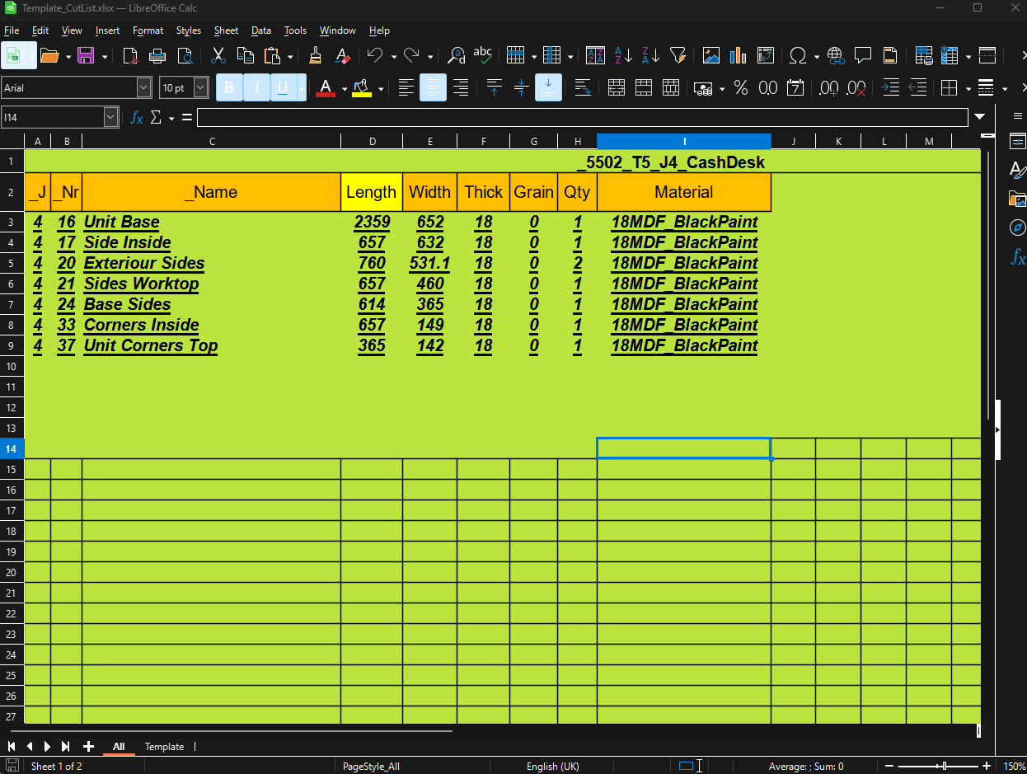
Task: Open the Insert Image tool
Action: [x=710, y=55]
